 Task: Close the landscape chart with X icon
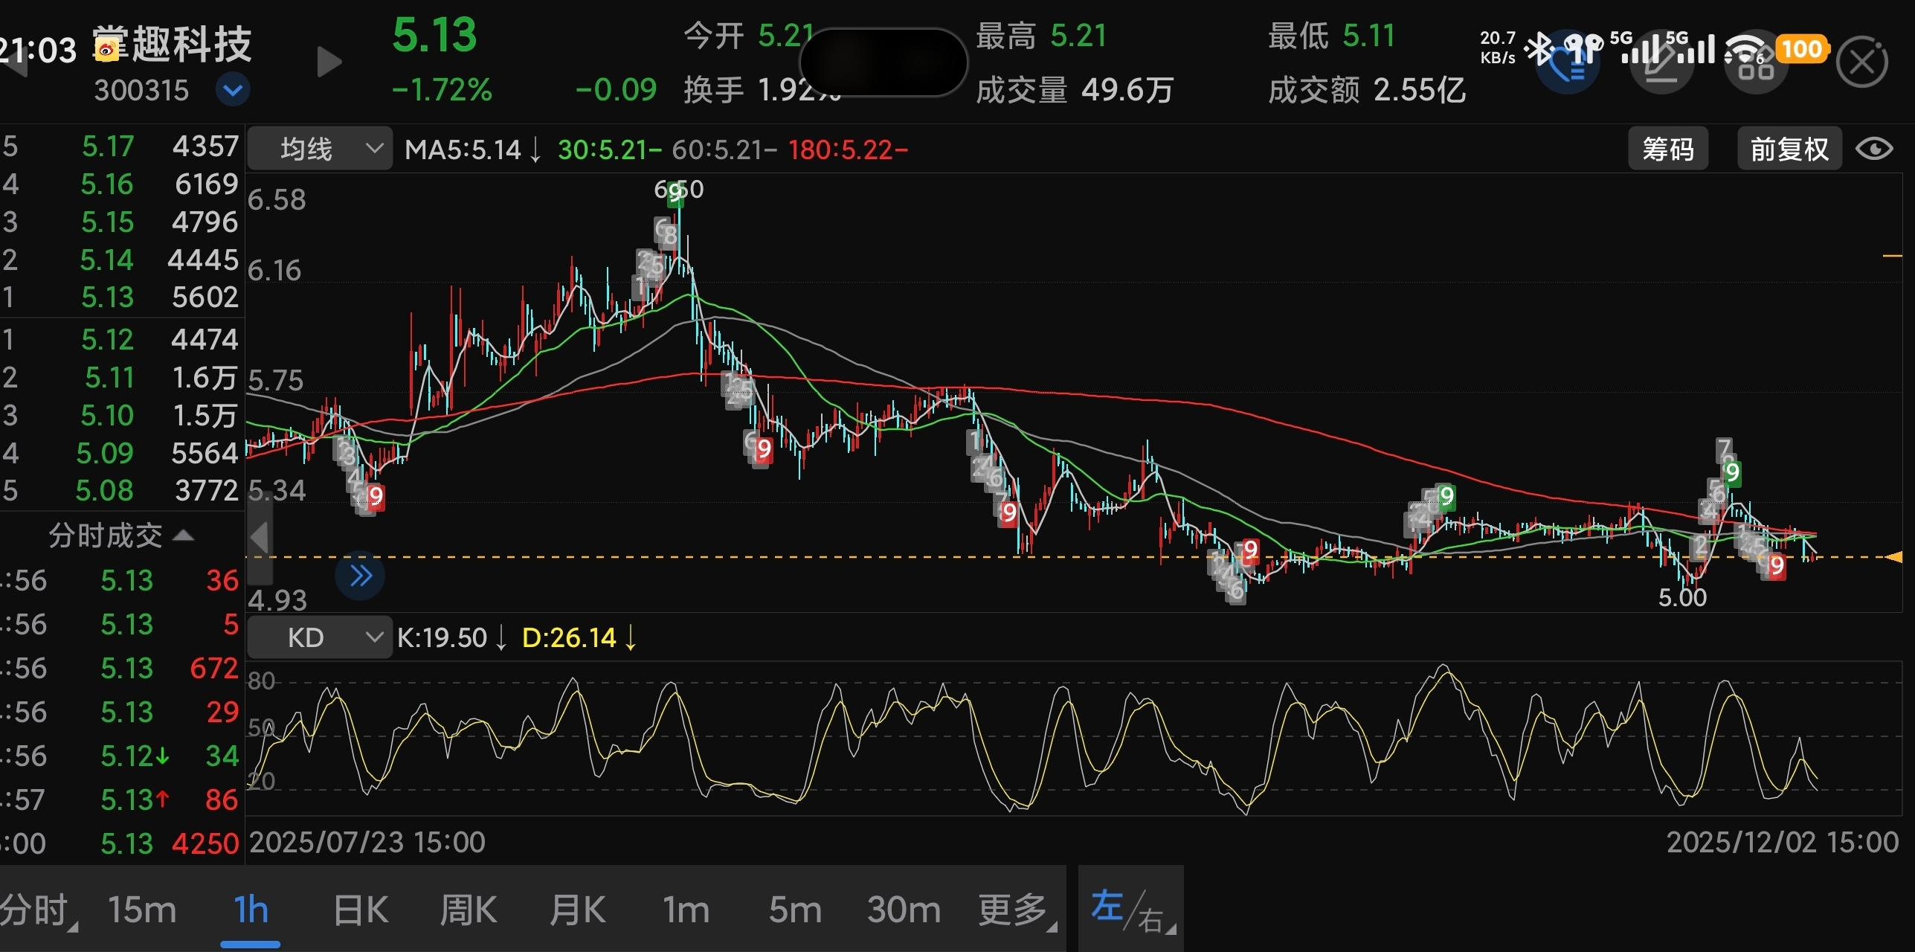1861,62
